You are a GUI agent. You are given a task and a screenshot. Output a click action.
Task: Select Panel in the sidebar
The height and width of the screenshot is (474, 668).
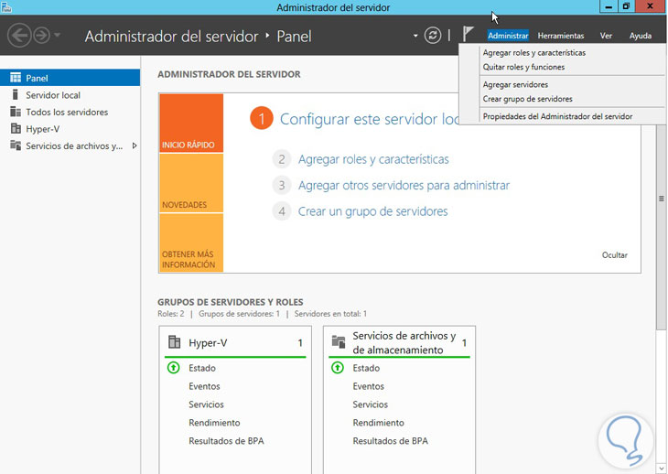[x=70, y=78]
